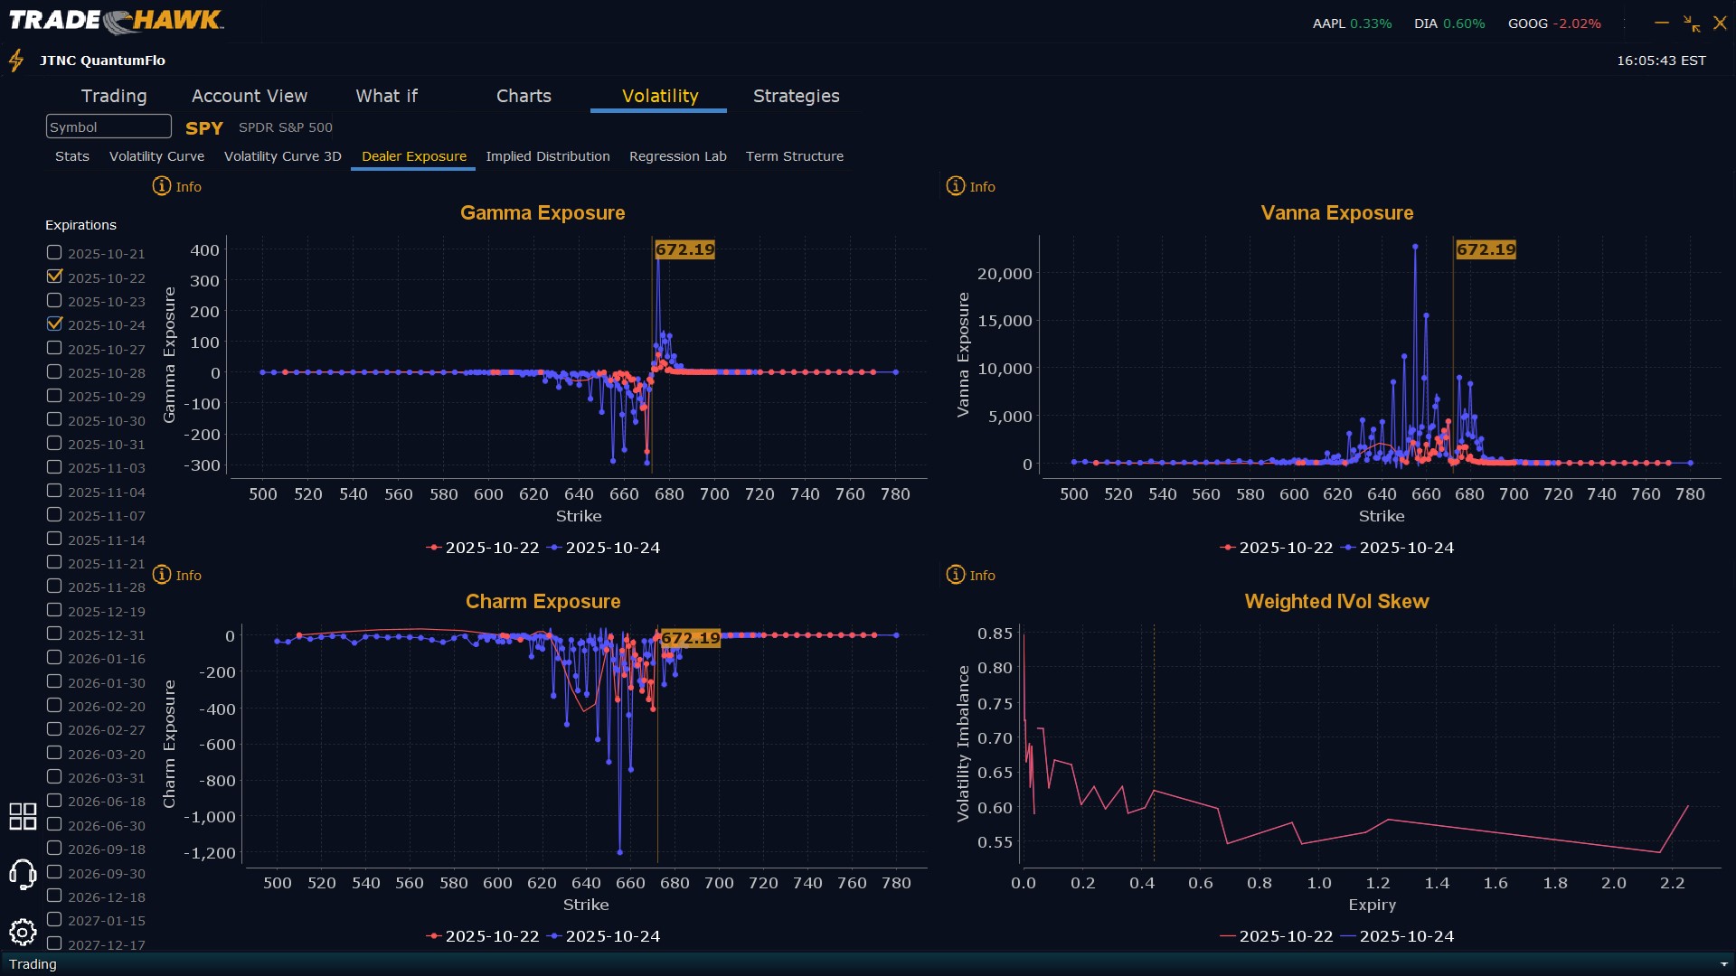Click the Symbol input field

click(x=108, y=127)
